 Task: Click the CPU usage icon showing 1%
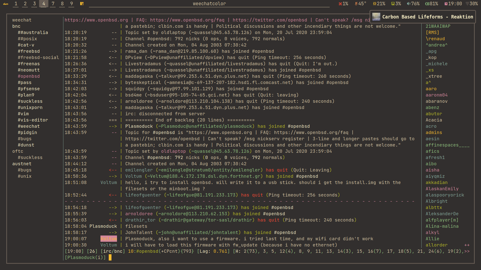tap(340, 4)
